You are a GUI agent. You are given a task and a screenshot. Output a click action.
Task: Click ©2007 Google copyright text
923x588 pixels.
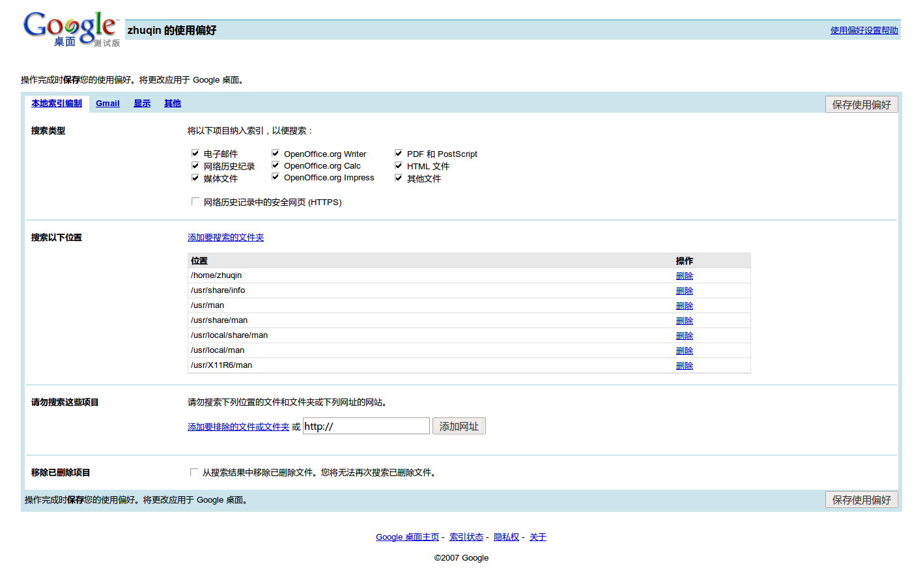[x=461, y=558]
